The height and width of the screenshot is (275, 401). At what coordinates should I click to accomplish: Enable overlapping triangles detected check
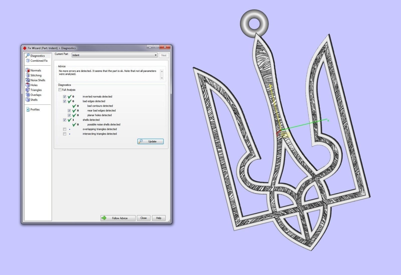coord(65,129)
